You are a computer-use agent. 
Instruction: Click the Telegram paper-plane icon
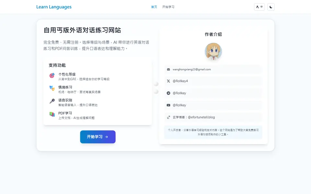tap(168, 93)
